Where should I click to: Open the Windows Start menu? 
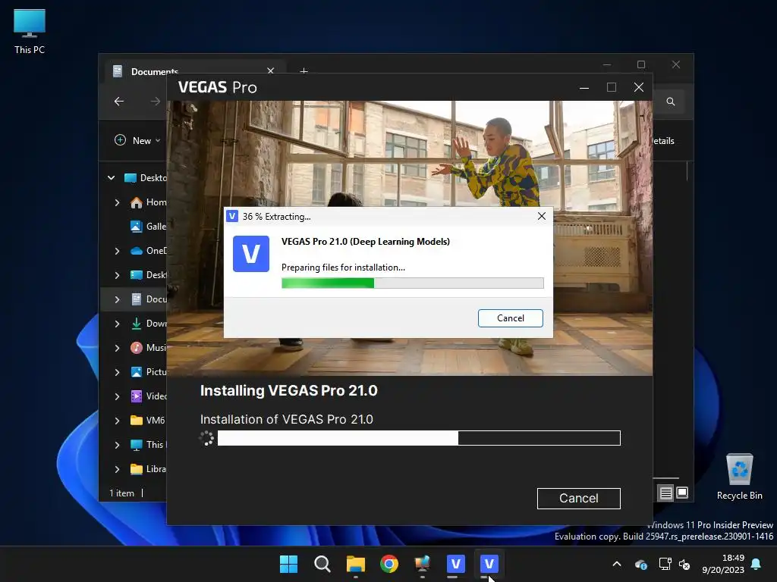pos(288,564)
